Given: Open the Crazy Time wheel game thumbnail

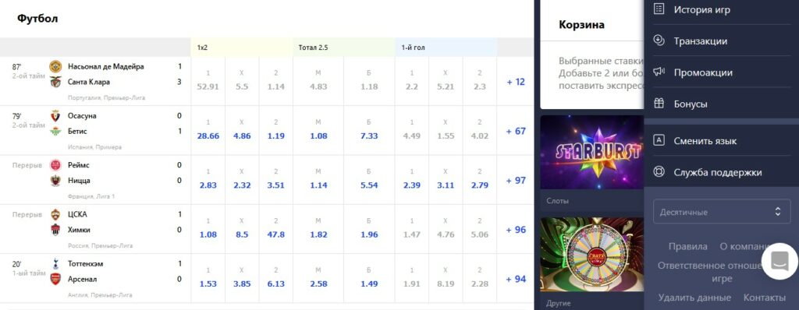Looking at the screenshot, I should click(592, 255).
